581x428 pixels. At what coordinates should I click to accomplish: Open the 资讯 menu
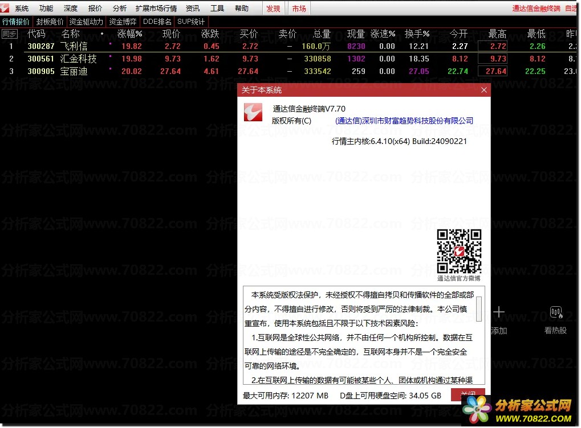193,8
